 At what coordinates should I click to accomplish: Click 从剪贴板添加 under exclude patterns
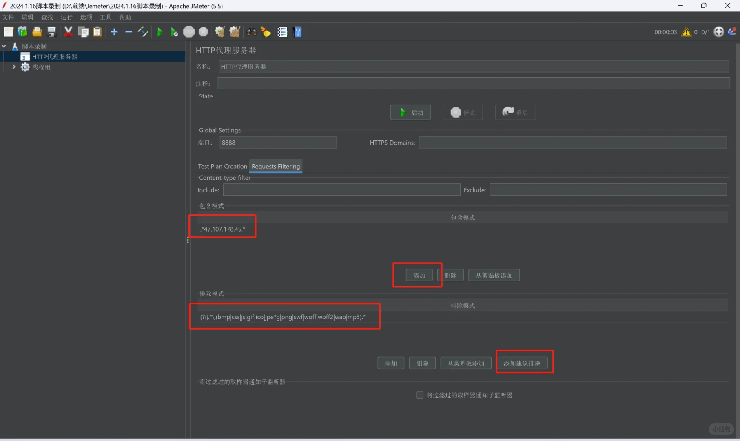[466, 363]
